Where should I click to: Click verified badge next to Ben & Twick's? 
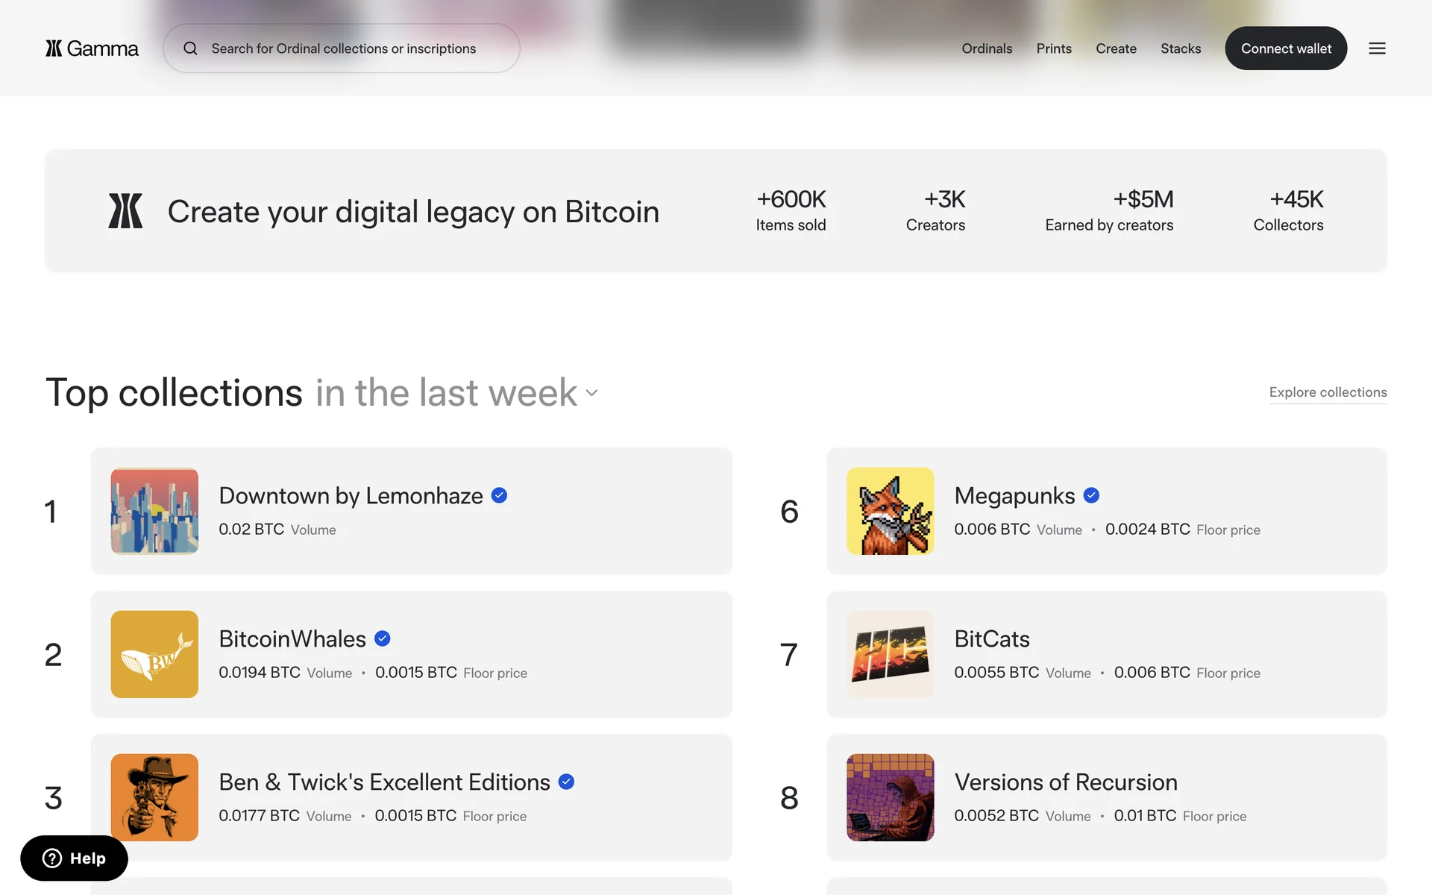(x=567, y=782)
